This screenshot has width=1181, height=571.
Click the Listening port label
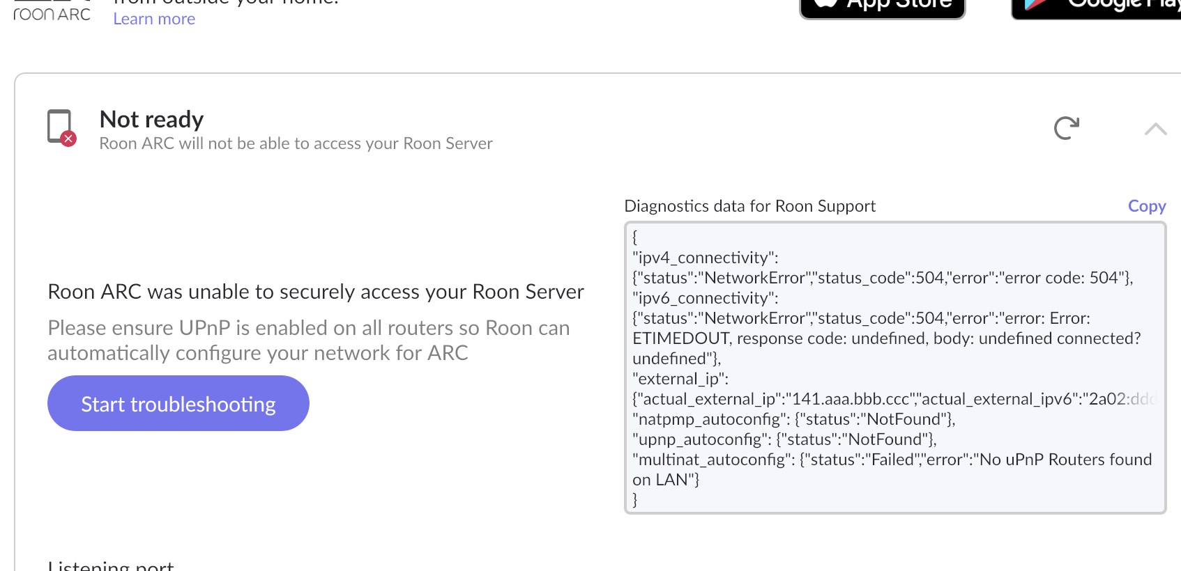[x=111, y=565]
